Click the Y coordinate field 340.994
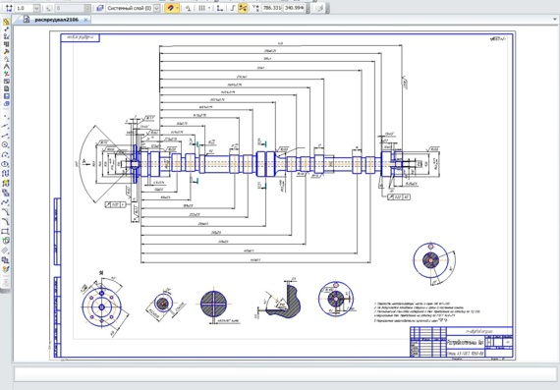The height and width of the screenshot is (390, 560). coord(294,8)
